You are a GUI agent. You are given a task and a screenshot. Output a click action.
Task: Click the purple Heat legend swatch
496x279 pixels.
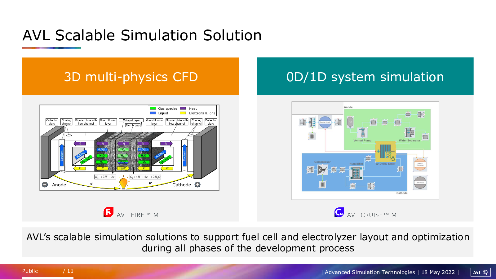tap(183, 108)
